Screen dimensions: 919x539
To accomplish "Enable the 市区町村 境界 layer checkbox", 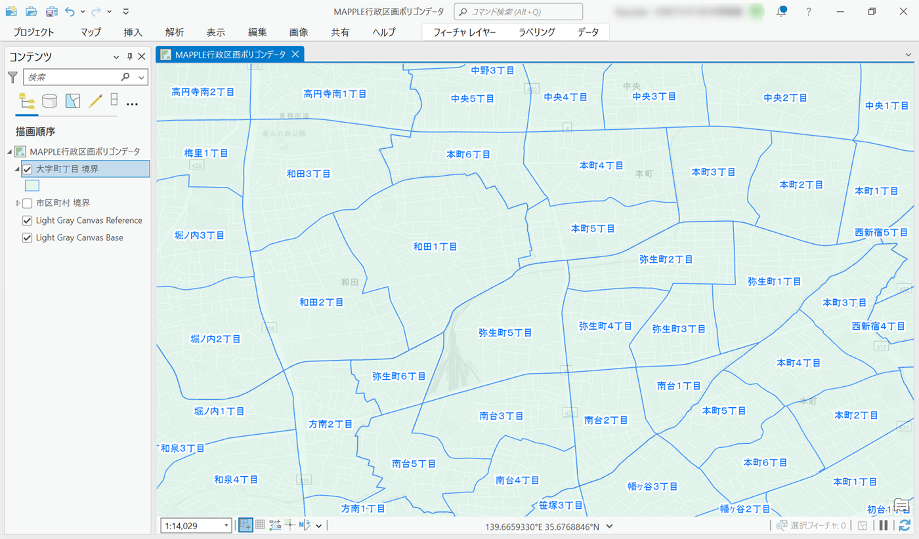I will pyautogui.click(x=28, y=203).
